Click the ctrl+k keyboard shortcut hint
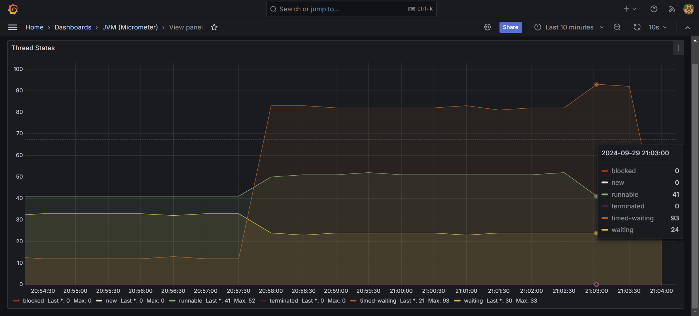The image size is (699, 316). tap(420, 9)
